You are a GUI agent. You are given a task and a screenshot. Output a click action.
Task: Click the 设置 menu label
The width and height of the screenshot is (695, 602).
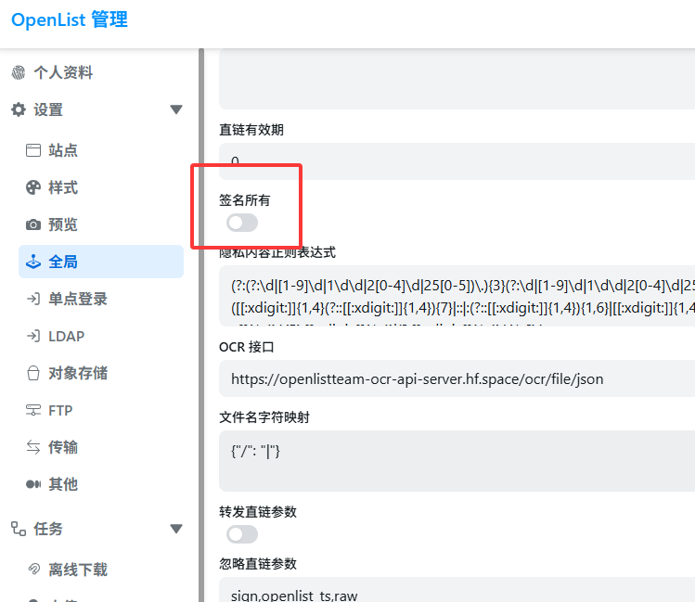[48, 109]
